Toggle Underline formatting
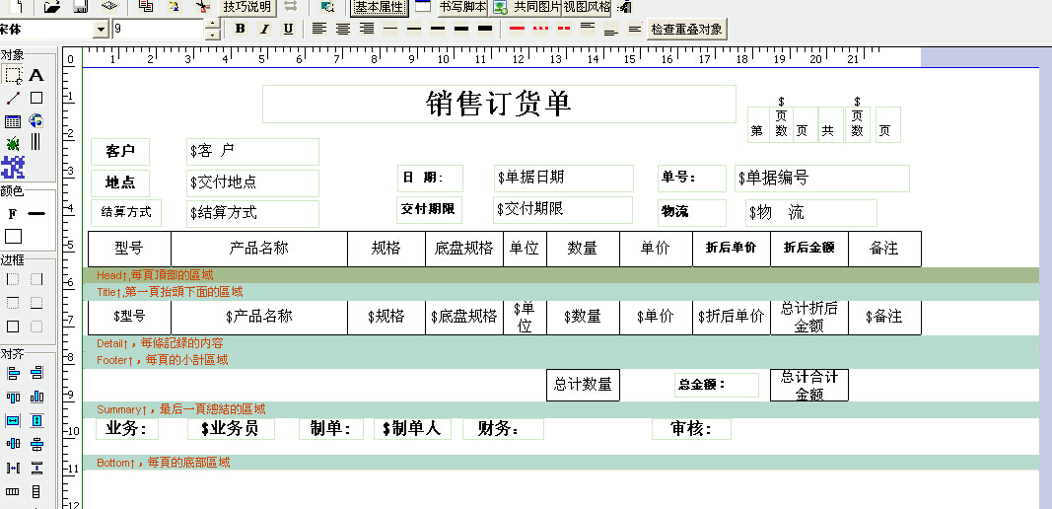1052x509 pixels. 288,29
